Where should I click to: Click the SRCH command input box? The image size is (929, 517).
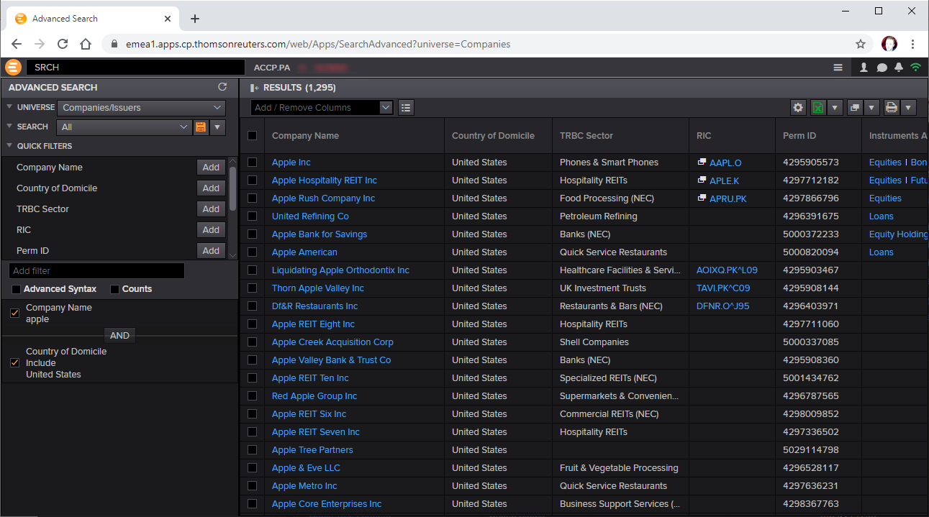coord(135,68)
